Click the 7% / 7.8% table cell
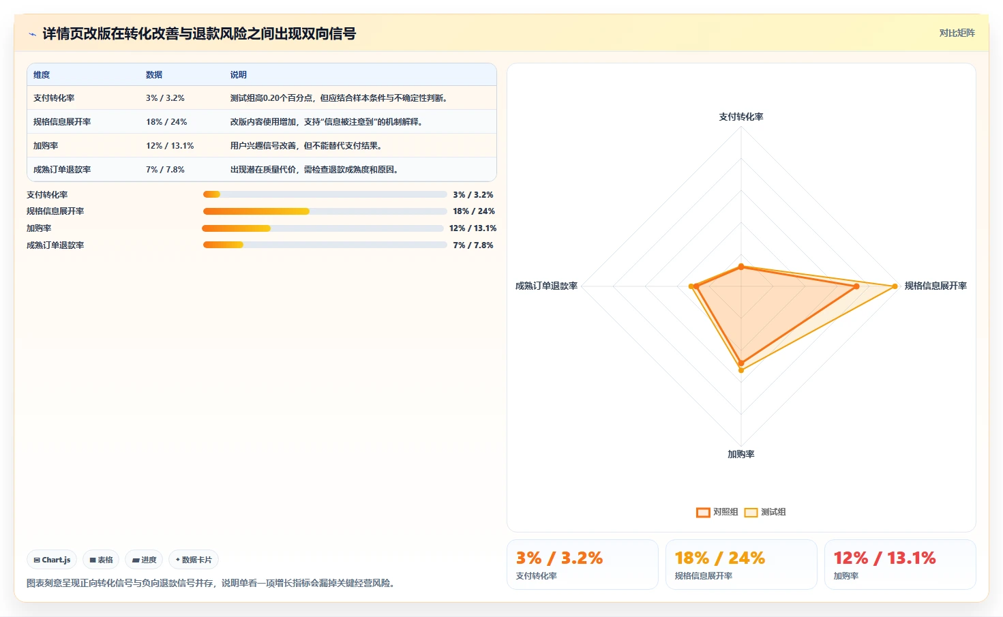 pyautogui.click(x=165, y=170)
